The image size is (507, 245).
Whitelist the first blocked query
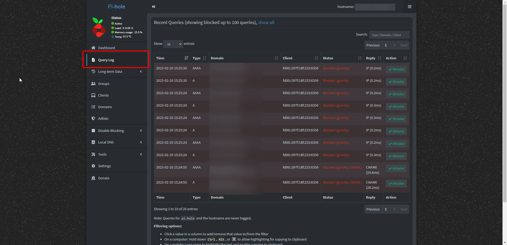396,69
